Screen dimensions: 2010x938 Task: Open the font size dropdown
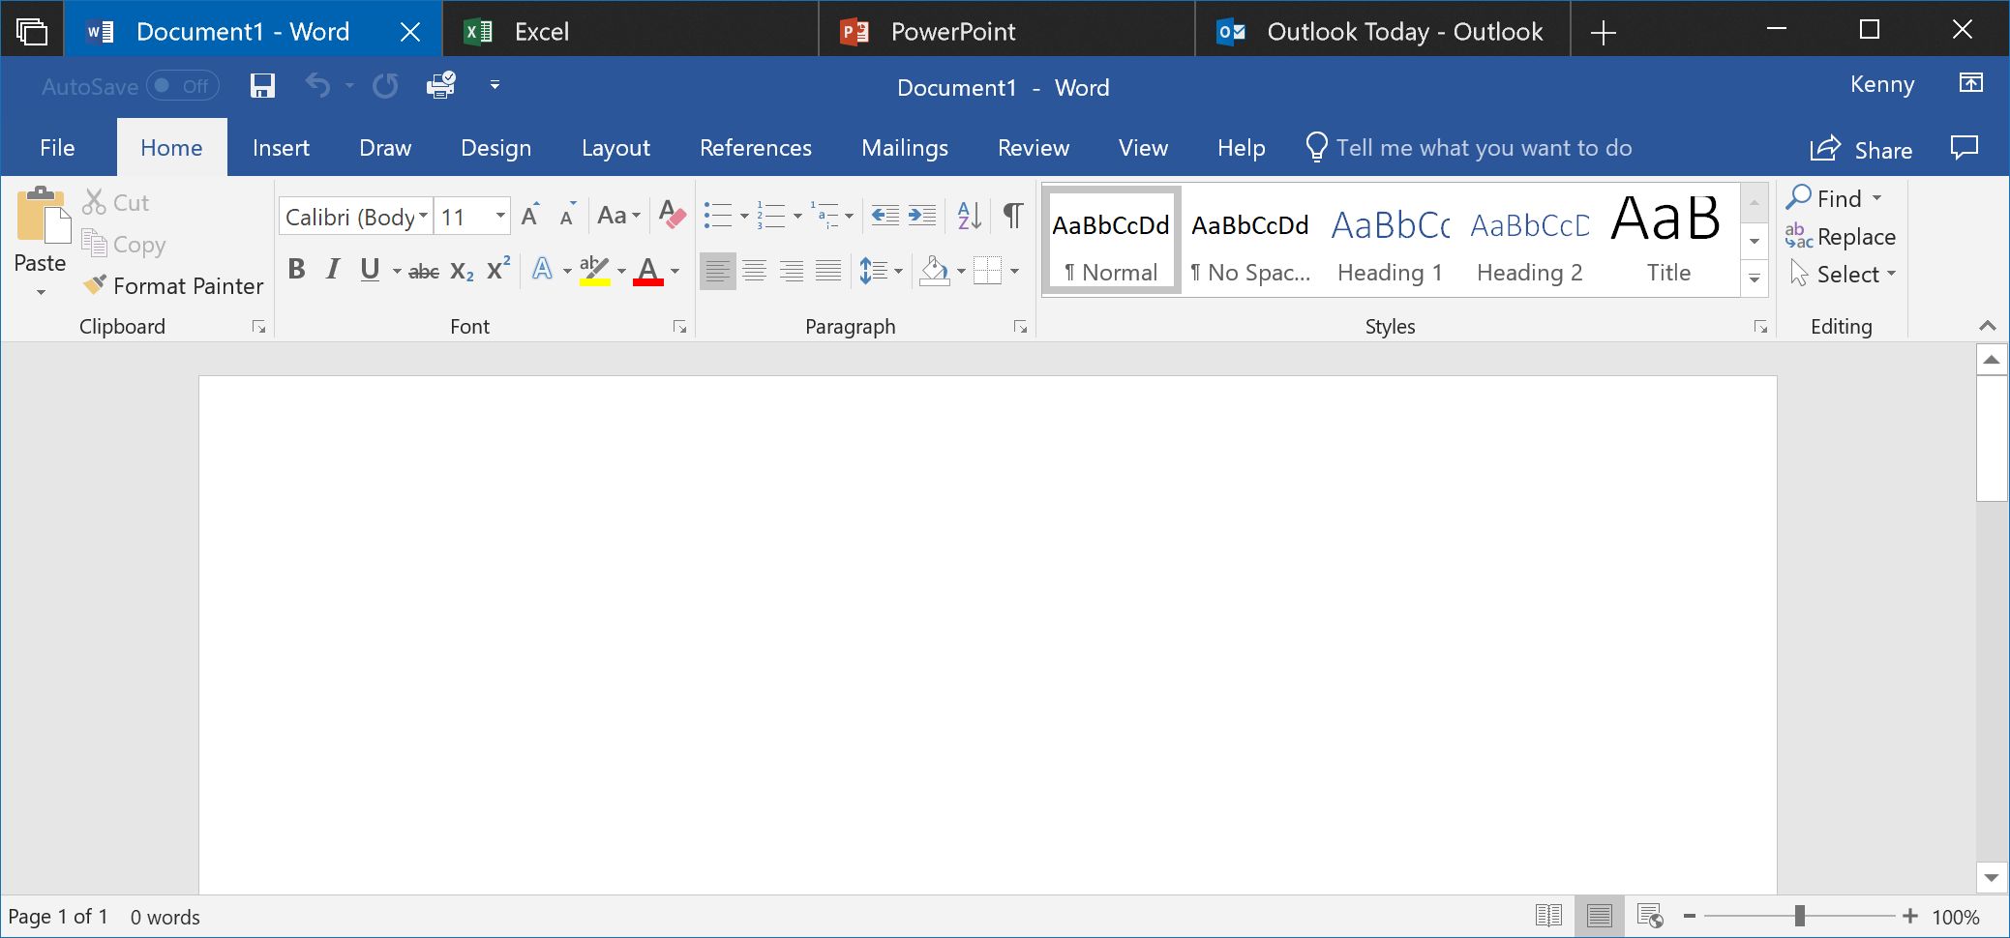(499, 215)
